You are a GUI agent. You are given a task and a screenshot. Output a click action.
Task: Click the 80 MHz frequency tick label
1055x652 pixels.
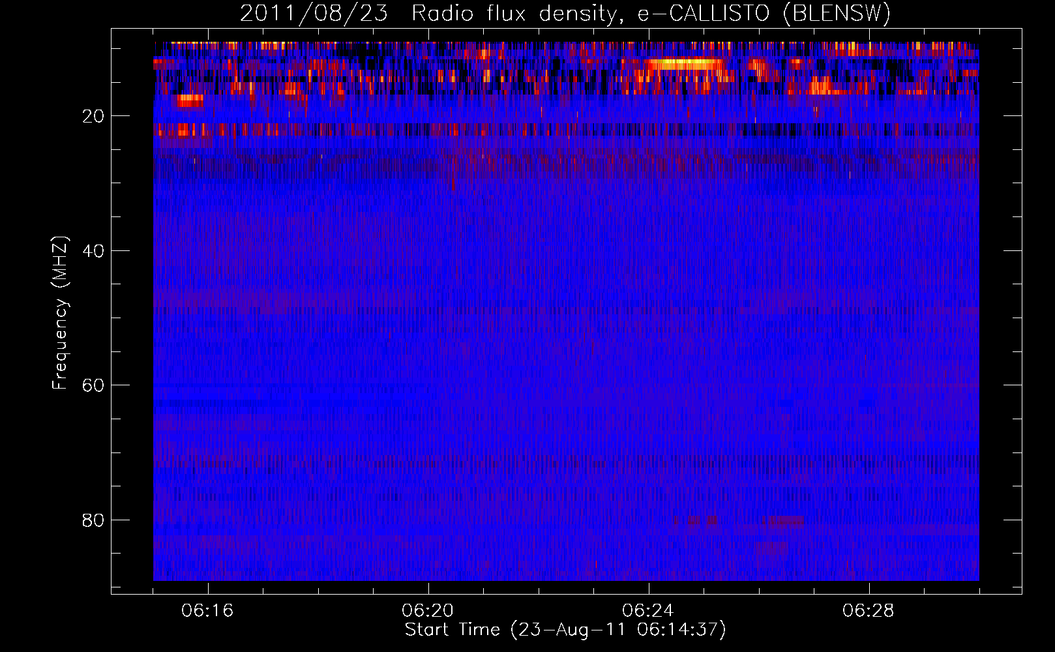tap(93, 520)
